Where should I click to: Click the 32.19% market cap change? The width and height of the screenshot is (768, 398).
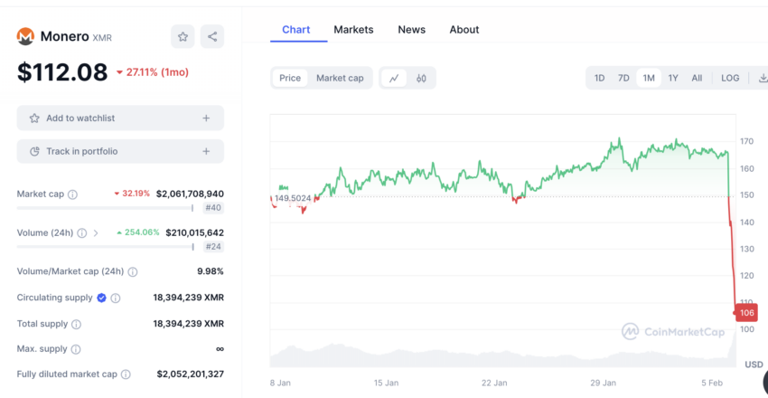coord(132,194)
